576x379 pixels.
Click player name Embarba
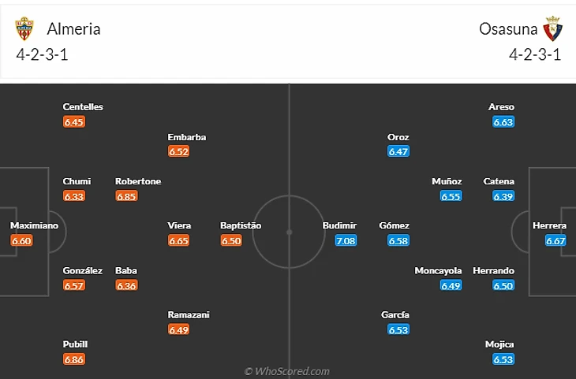187,137
